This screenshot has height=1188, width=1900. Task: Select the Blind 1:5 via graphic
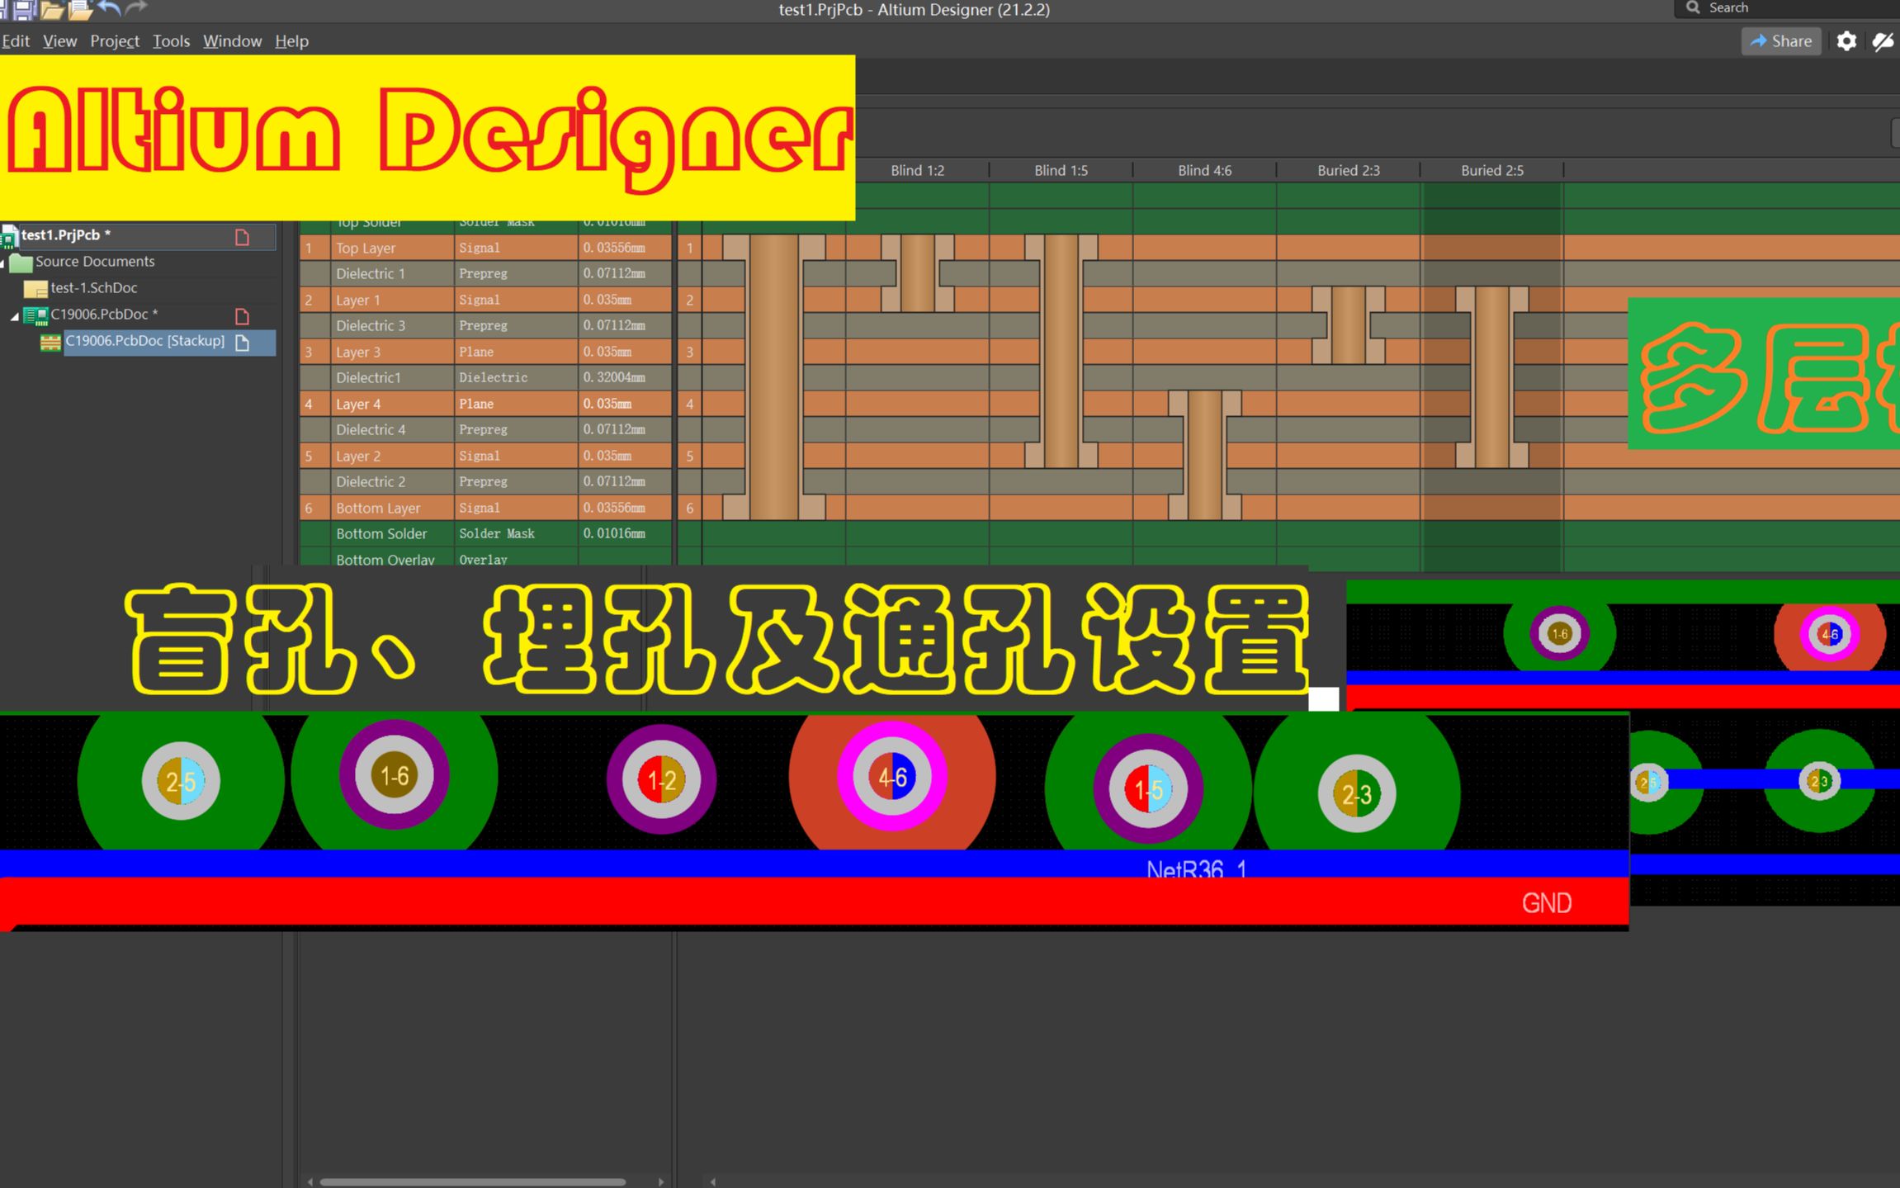click(x=1061, y=352)
